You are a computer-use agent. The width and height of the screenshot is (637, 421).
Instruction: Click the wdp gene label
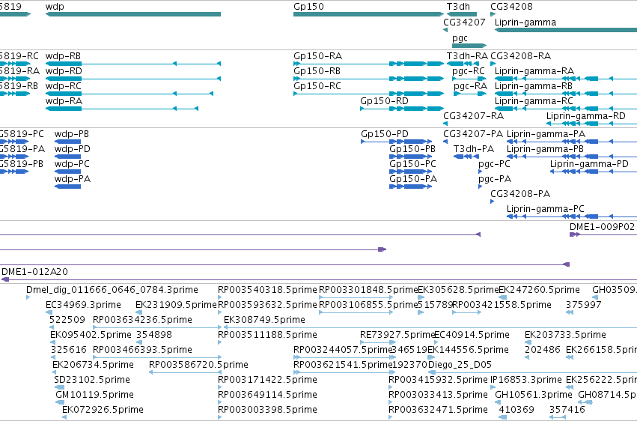pos(55,7)
